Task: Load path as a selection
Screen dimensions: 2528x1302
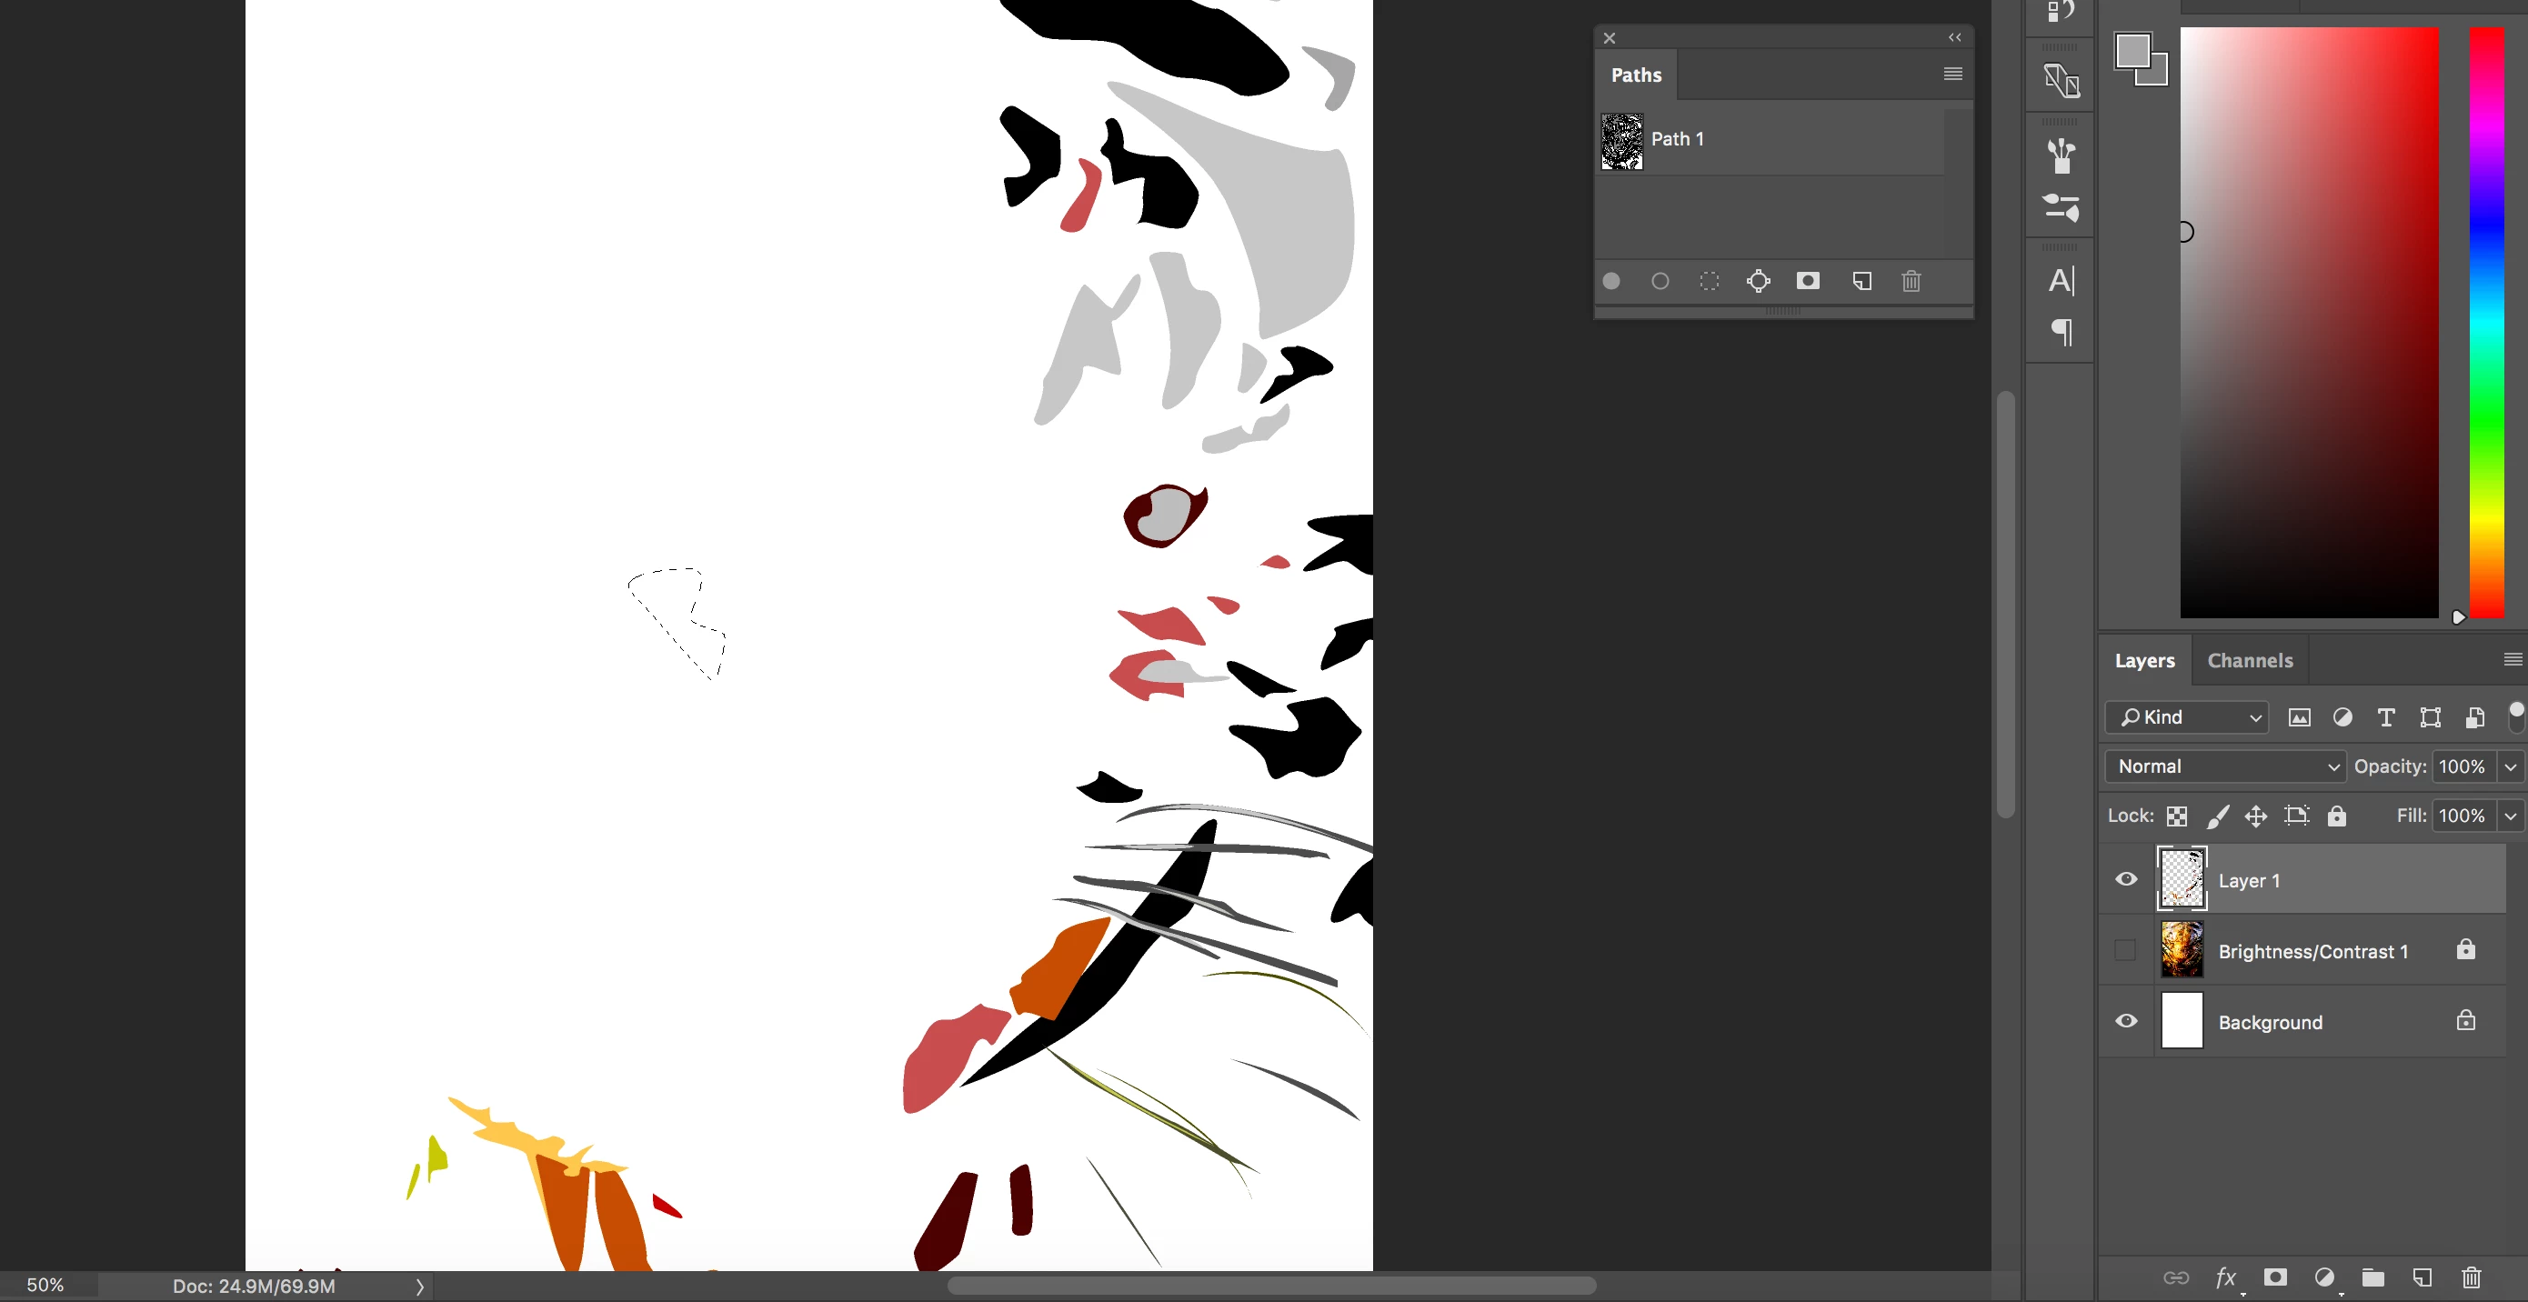Action: click(1710, 282)
